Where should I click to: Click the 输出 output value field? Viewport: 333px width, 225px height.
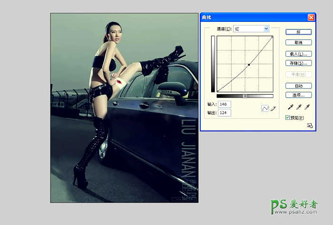224,113
